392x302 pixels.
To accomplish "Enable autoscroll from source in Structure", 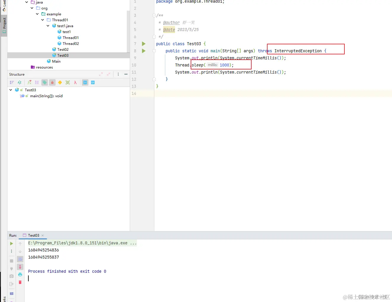I will pos(93,82).
